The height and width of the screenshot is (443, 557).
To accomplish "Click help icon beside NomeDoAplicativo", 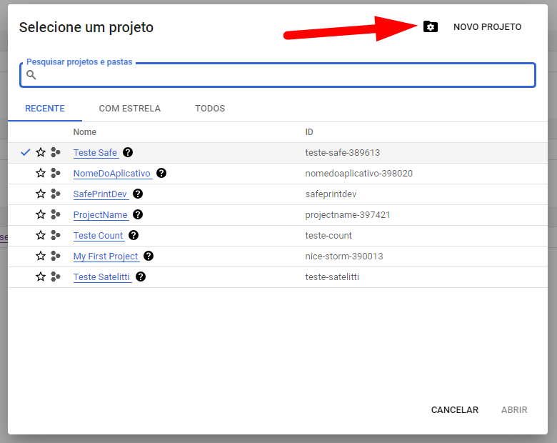I will click(161, 173).
